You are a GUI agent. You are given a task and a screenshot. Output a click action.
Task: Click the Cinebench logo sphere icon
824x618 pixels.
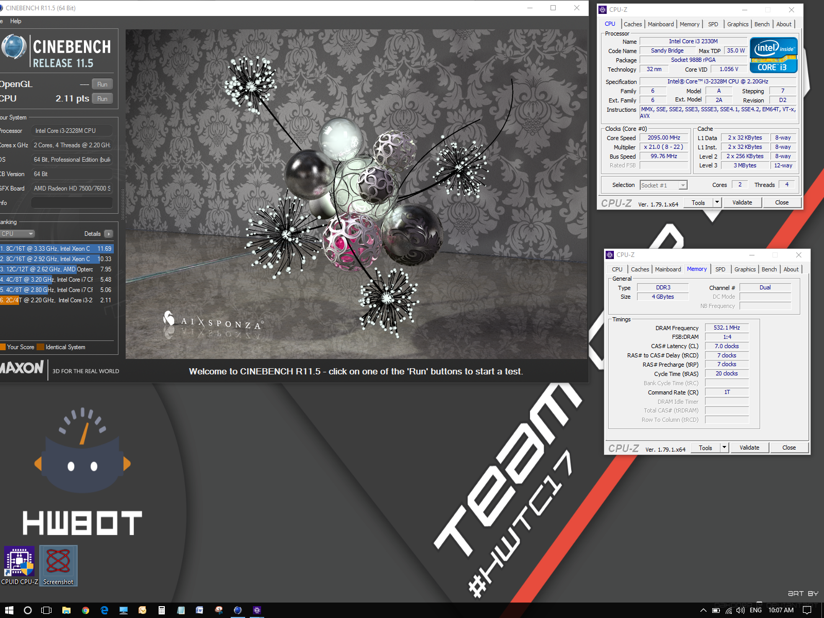14,47
